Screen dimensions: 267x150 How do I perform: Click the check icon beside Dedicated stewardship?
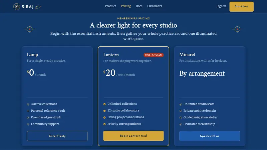click(181, 124)
